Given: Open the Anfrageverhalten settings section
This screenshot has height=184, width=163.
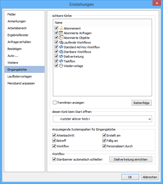Looking at the screenshot, I should tap(19, 42).
